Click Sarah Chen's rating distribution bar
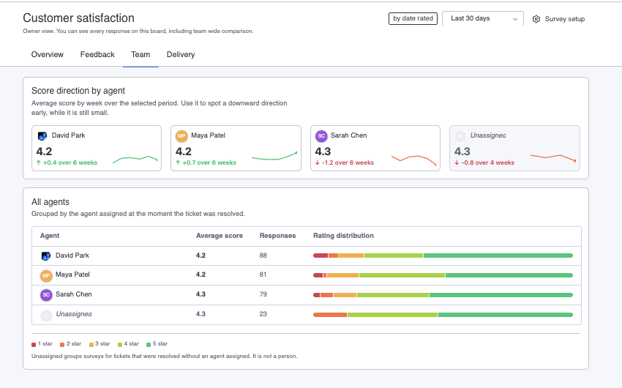622x388 pixels. click(x=443, y=295)
